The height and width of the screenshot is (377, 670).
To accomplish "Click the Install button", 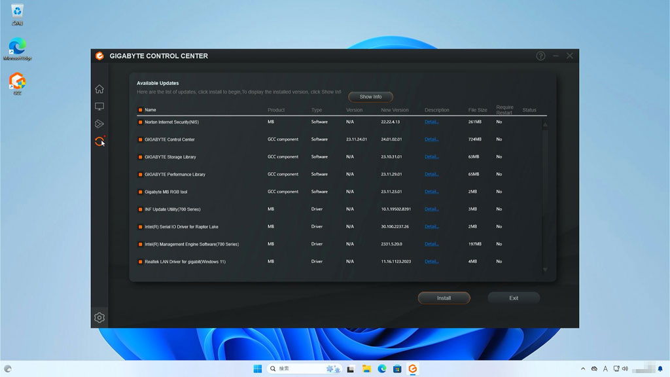I will click(x=444, y=298).
